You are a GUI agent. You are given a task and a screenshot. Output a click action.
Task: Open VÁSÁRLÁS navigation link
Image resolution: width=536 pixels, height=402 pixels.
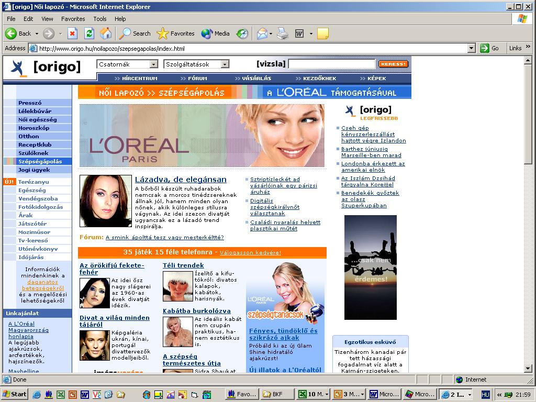point(256,79)
